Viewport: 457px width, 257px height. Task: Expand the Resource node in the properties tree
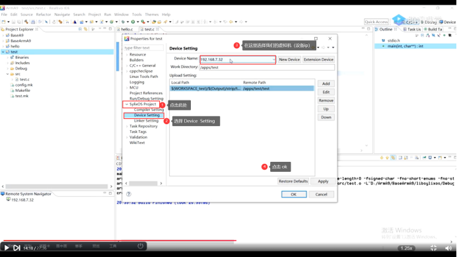(127, 55)
